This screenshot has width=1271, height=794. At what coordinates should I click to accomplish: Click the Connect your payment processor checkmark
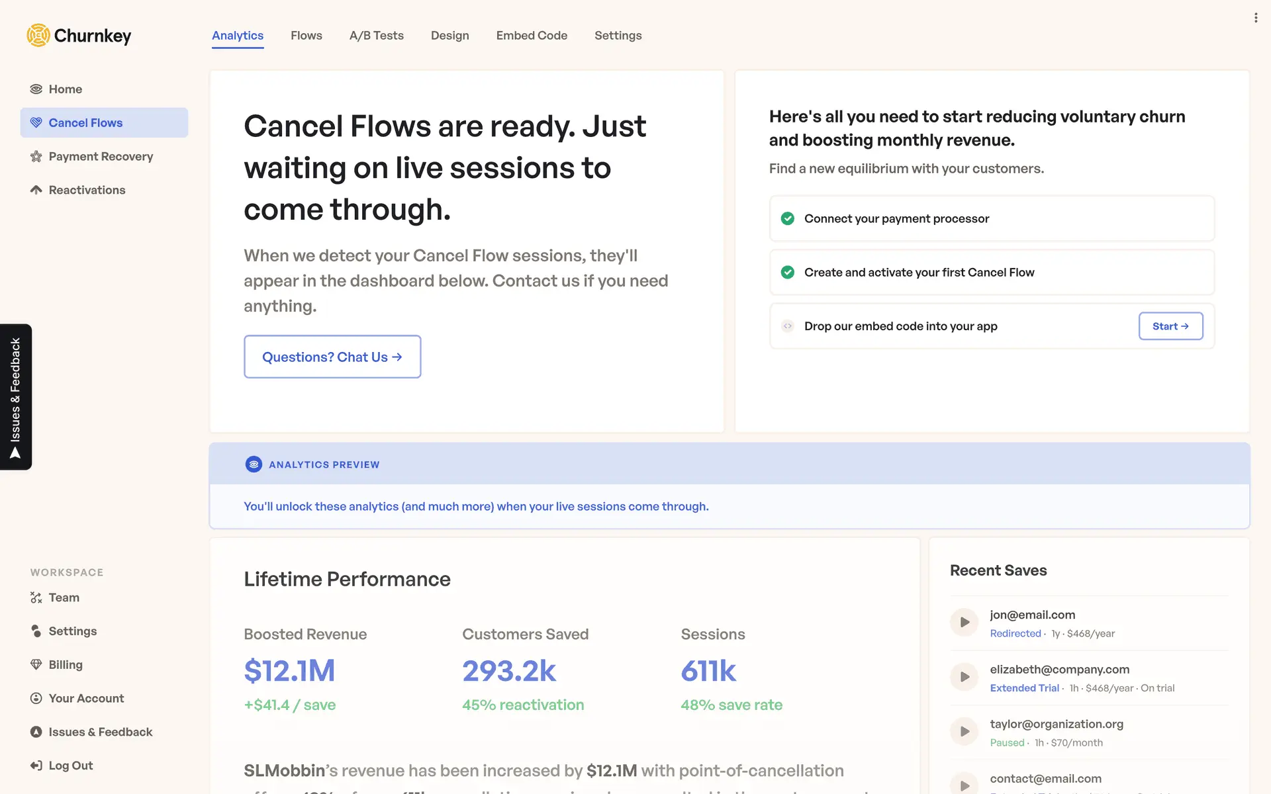pos(787,218)
